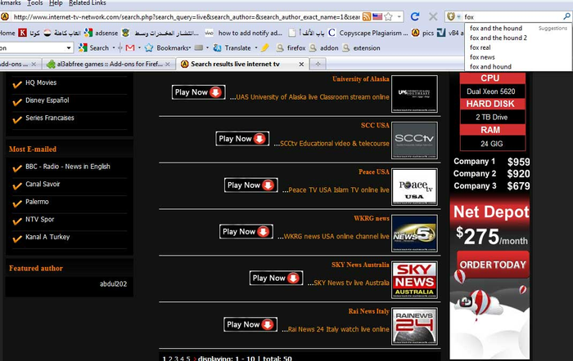Click the search engine shield icon
The image size is (573, 361).
point(450,16)
